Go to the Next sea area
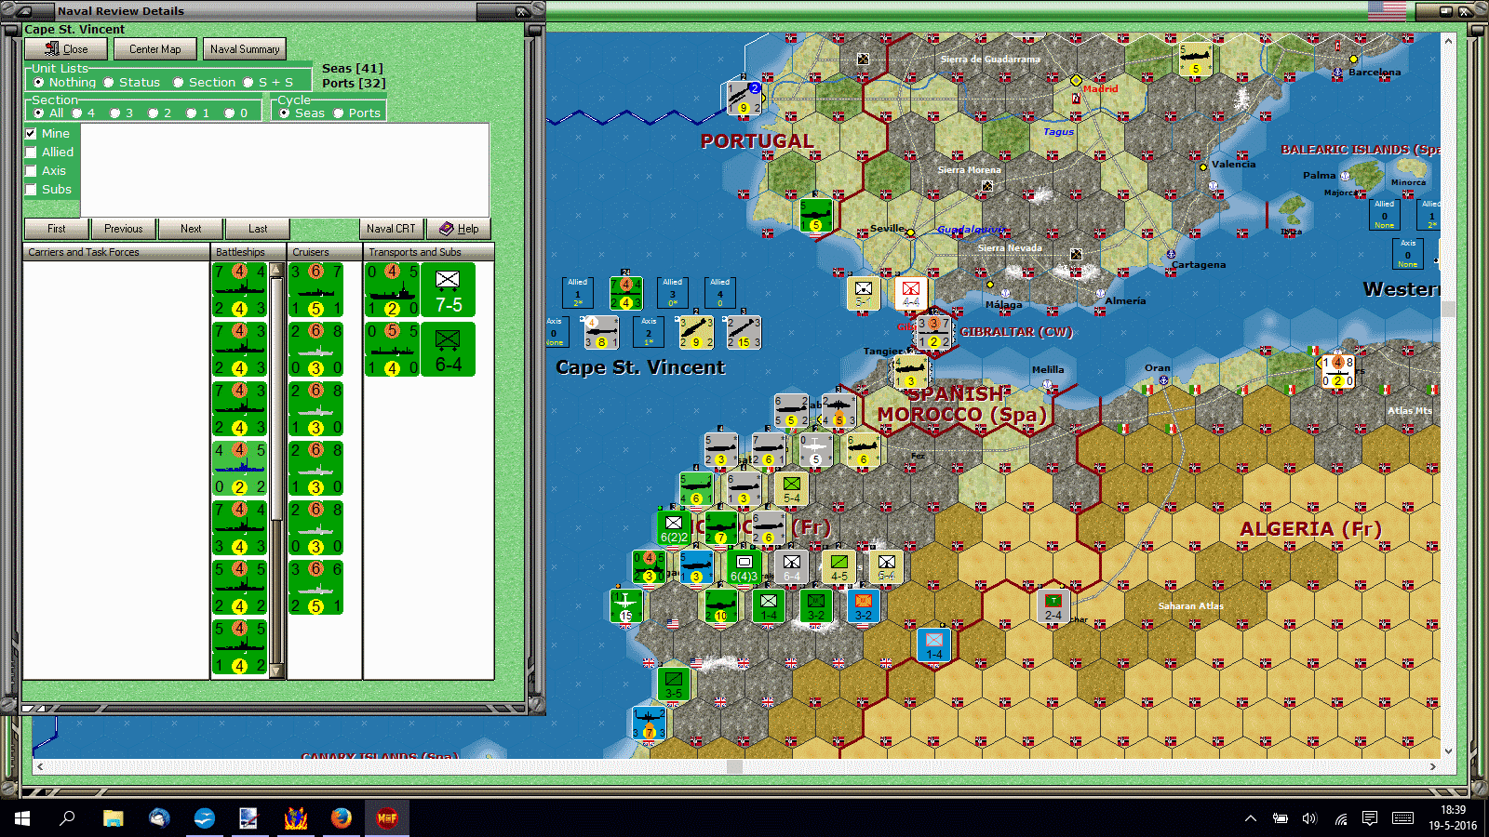Image resolution: width=1489 pixels, height=837 pixels. pos(191,229)
